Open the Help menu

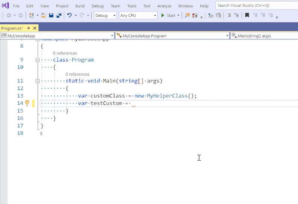(204, 6)
